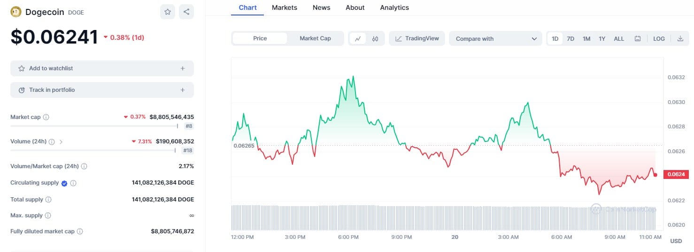Click Add to watchlist button
This screenshot has height=252, width=694.
pos(102,68)
